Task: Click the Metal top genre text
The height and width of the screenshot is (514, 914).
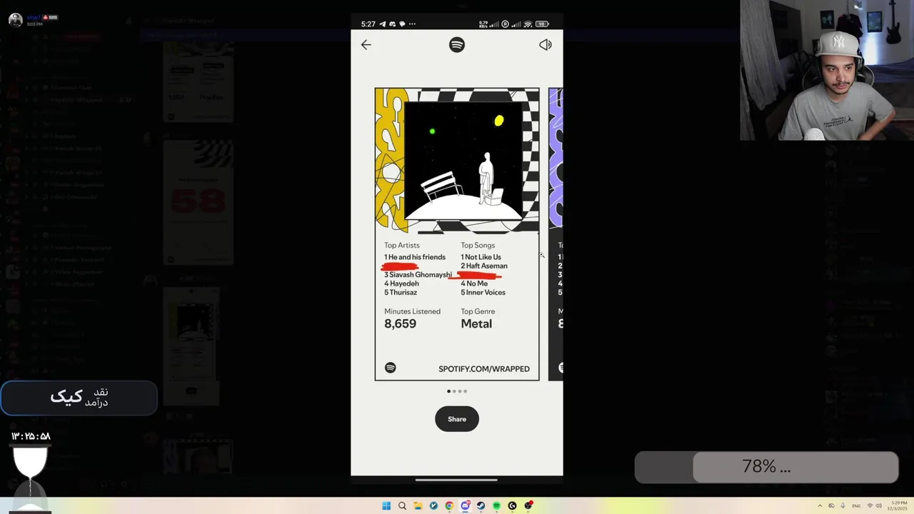Action: (x=476, y=324)
